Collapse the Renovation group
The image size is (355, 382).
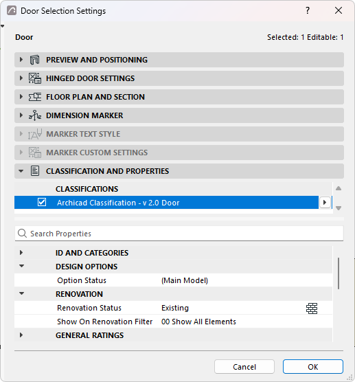[x=21, y=293]
